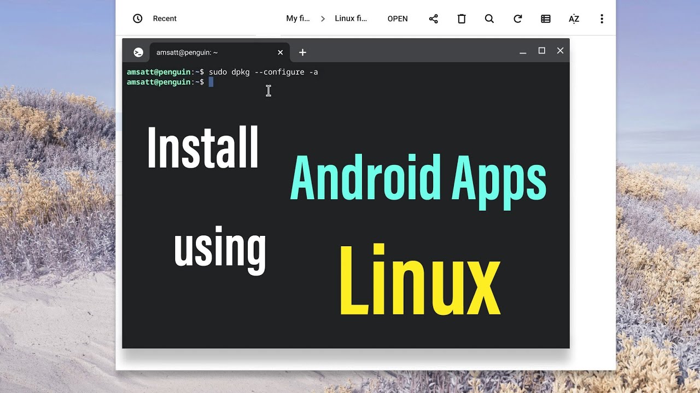Click the Recent clock icon
This screenshot has width=700, height=393.
138,19
